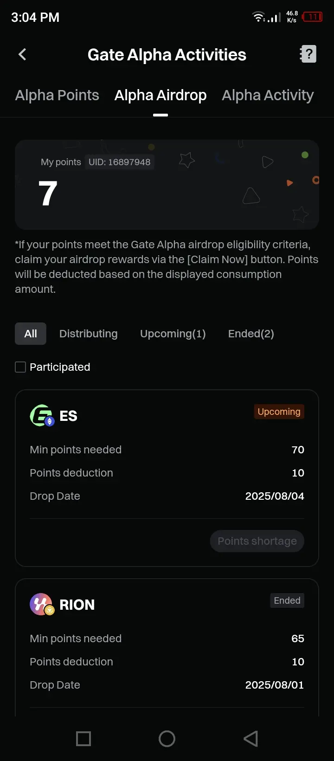Viewport: 334px width, 761px height.
Task: Tap Android back triangle icon
Action: coord(250,739)
